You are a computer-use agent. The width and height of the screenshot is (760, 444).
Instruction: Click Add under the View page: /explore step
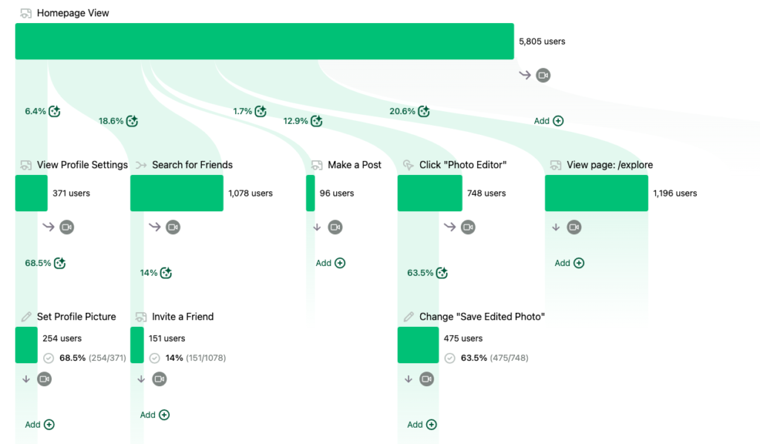pyautogui.click(x=569, y=262)
